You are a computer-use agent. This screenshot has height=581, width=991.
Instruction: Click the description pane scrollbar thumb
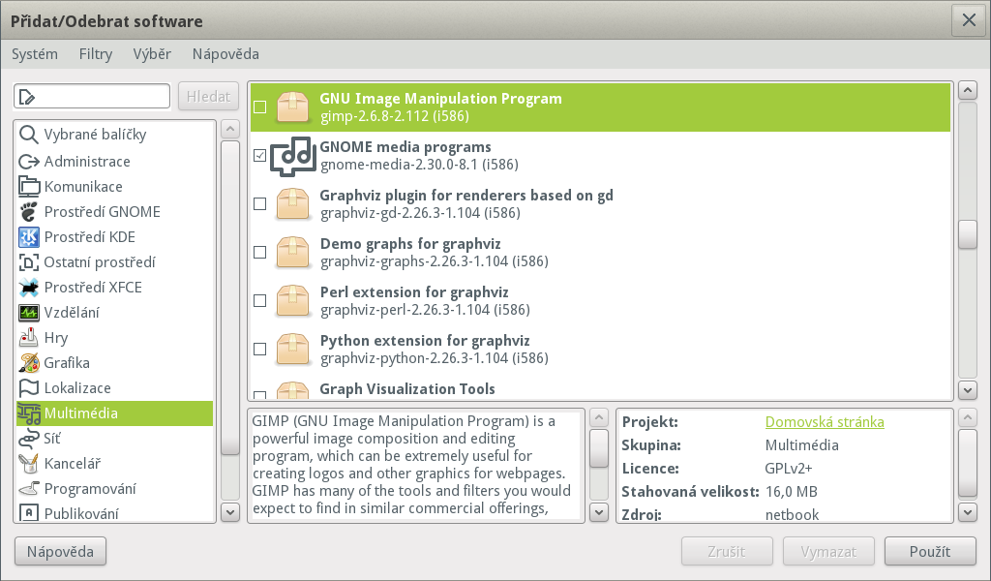pos(598,448)
